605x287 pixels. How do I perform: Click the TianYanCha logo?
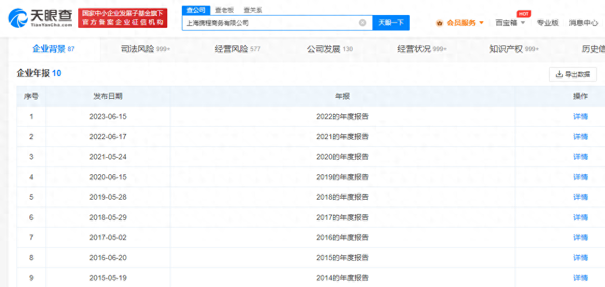coord(40,18)
